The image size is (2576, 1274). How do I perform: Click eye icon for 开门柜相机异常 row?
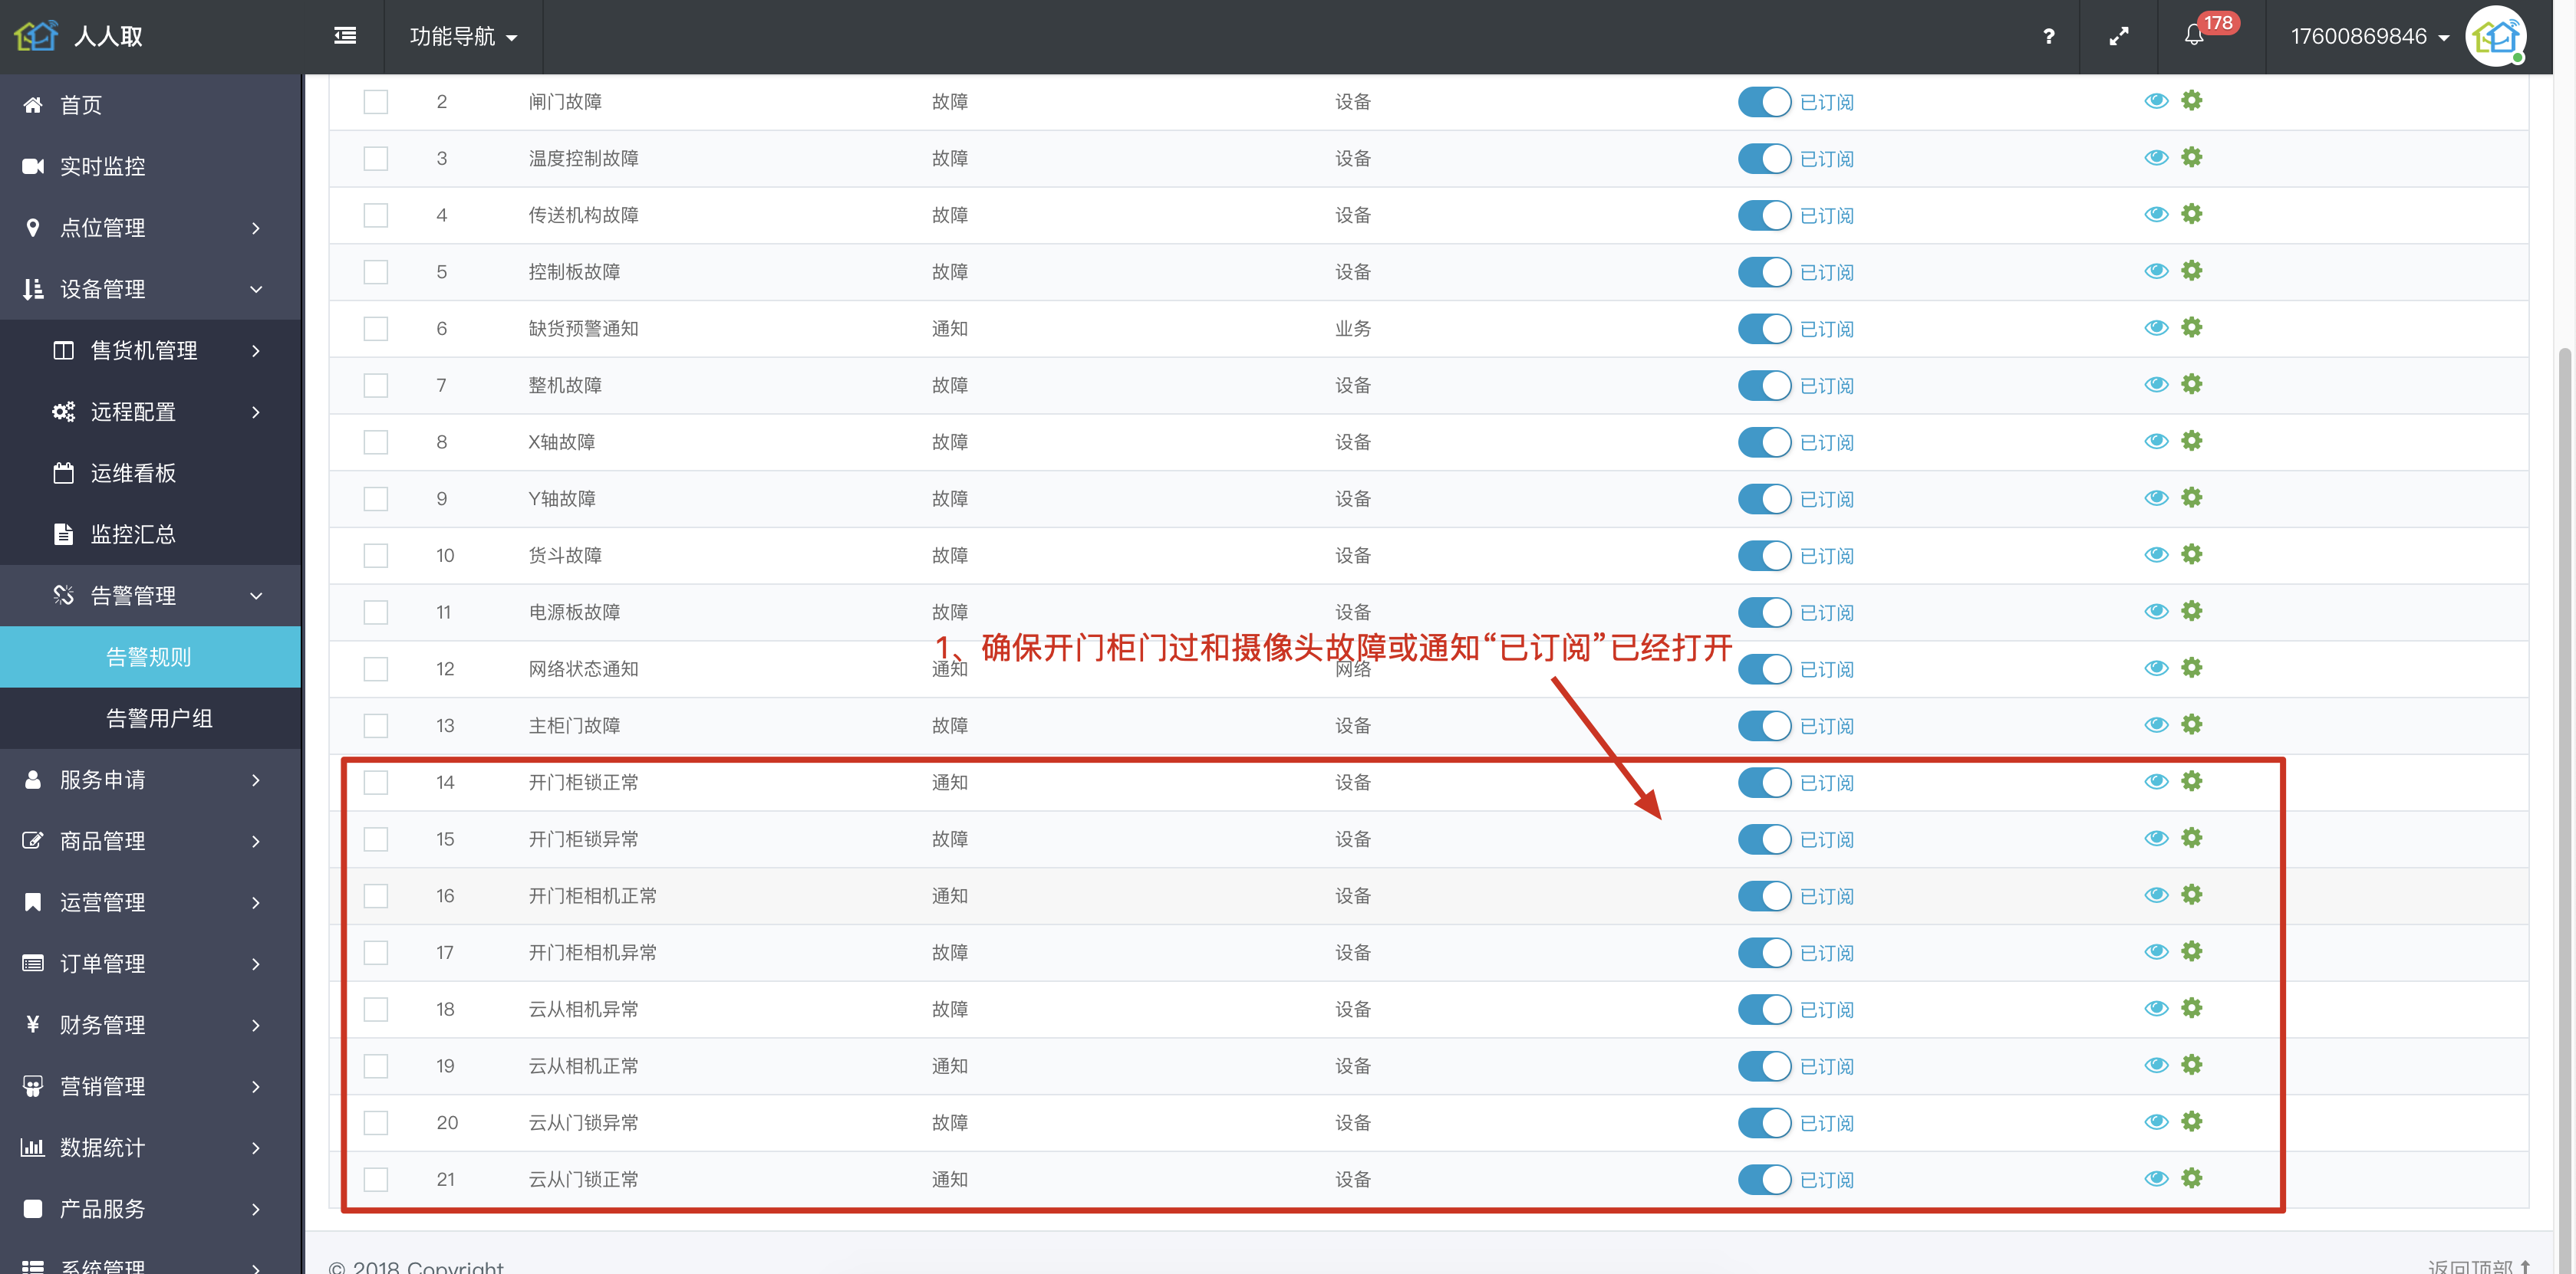(2156, 952)
